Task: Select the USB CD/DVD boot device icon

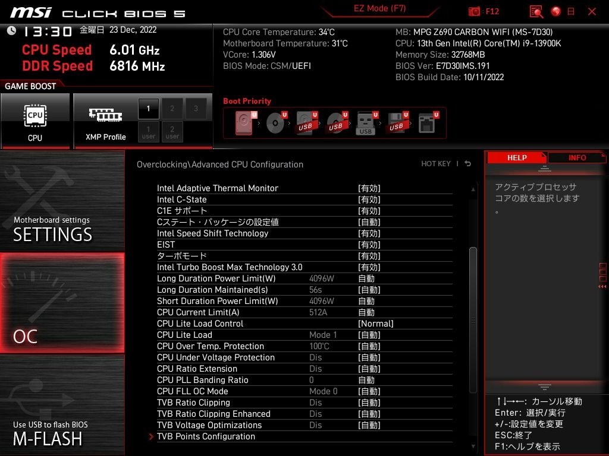Action: coord(337,123)
